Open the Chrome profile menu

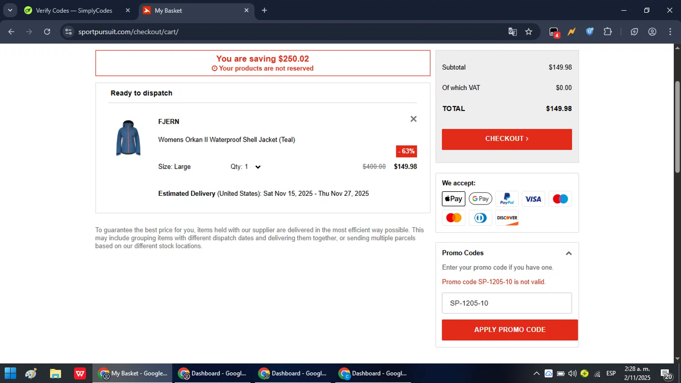(652, 32)
